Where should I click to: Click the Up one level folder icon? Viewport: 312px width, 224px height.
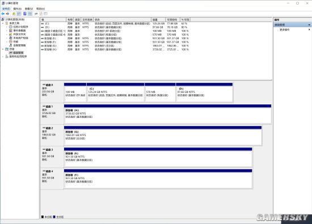tap(14, 14)
